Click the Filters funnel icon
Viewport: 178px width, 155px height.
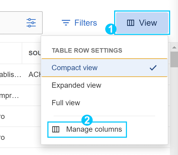tap(66, 23)
